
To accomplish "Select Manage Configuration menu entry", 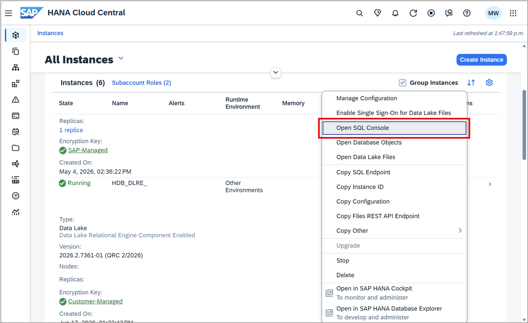I will 395,98.
